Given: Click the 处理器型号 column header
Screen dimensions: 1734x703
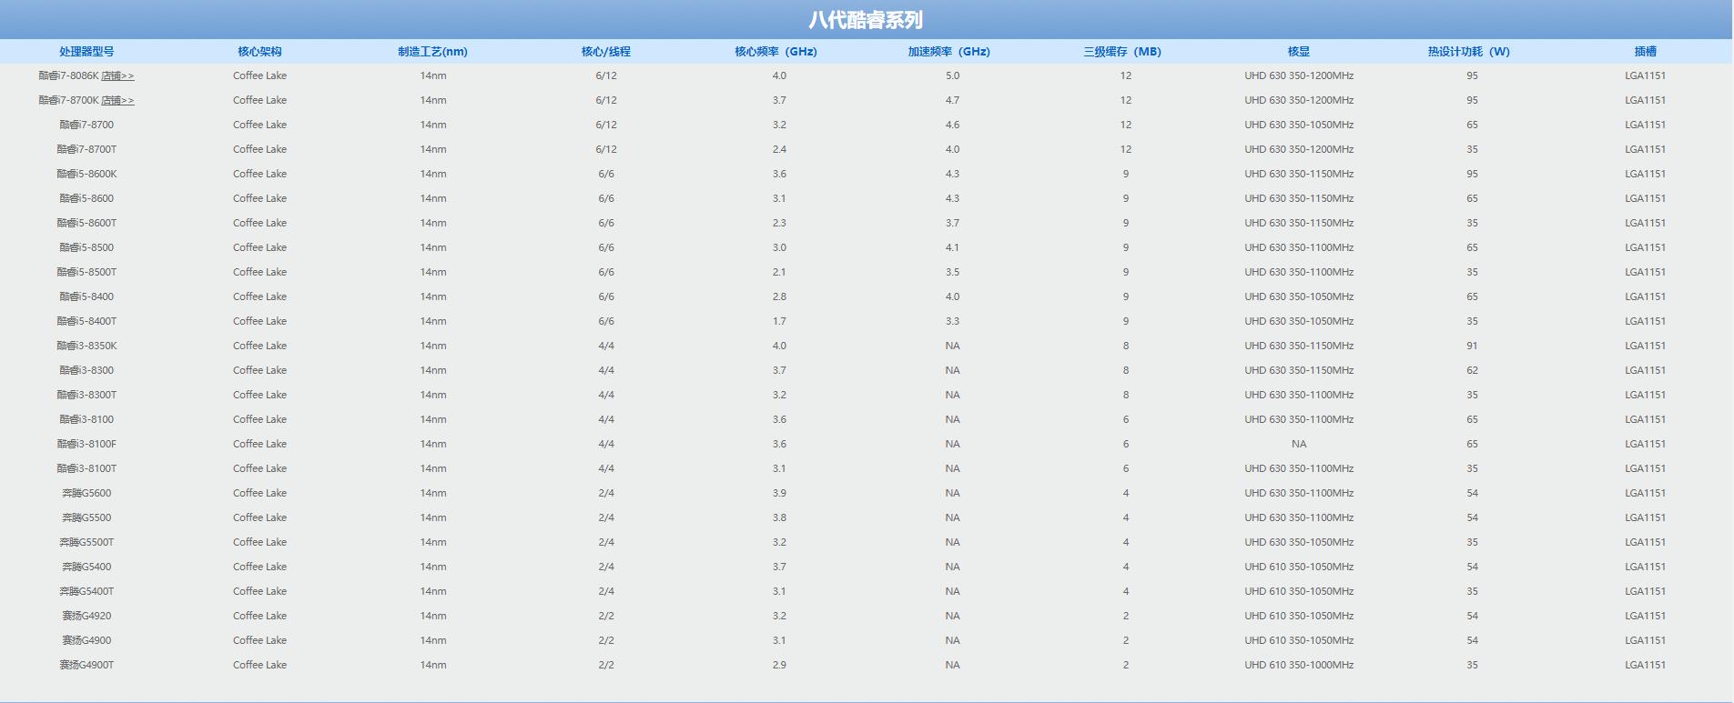Looking at the screenshot, I should (86, 52).
